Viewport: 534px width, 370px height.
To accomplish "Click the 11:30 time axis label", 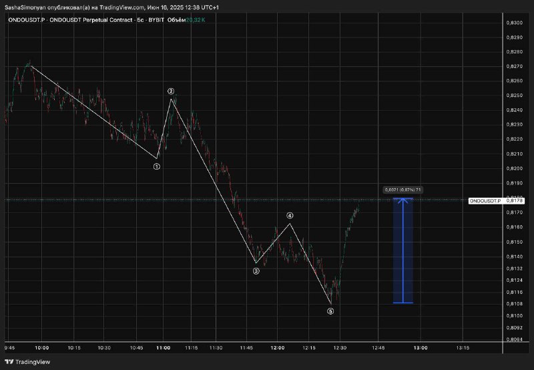I will [x=216, y=348].
